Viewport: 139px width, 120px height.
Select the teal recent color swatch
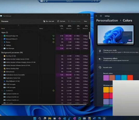(124, 78)
